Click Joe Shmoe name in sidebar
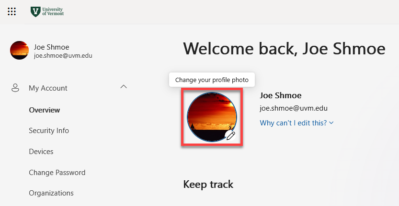 point(52,47)
